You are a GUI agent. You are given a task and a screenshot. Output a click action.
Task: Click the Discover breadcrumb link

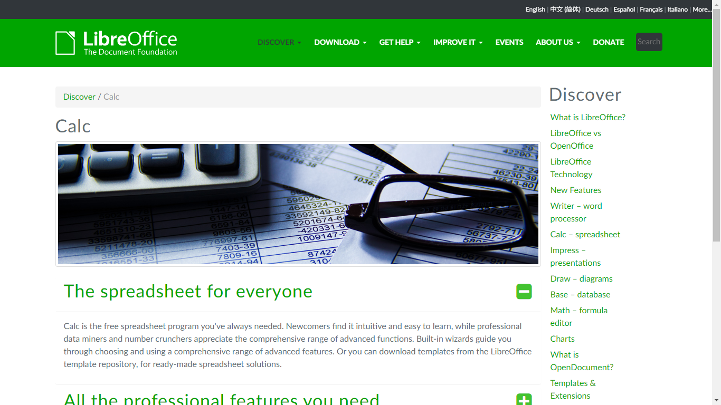point(79,97)
